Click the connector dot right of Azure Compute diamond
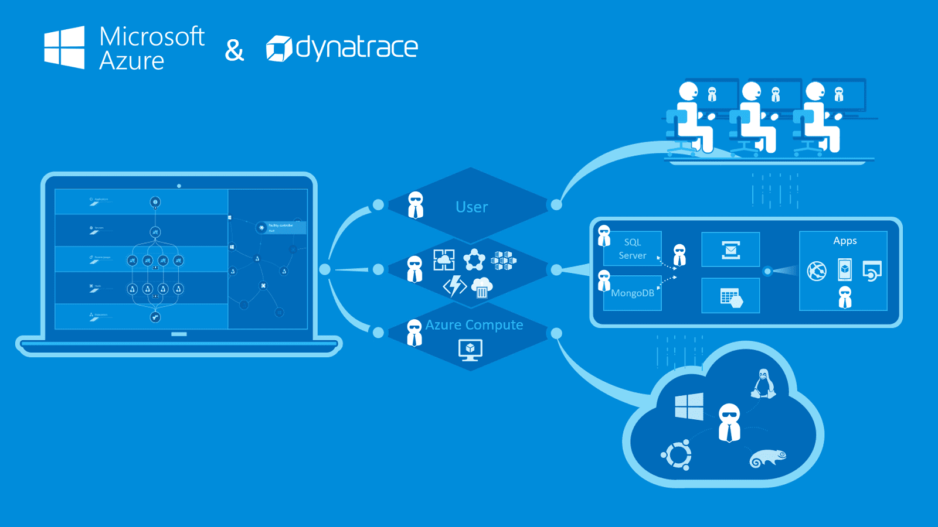938x527 pixels. pos(556,333)
